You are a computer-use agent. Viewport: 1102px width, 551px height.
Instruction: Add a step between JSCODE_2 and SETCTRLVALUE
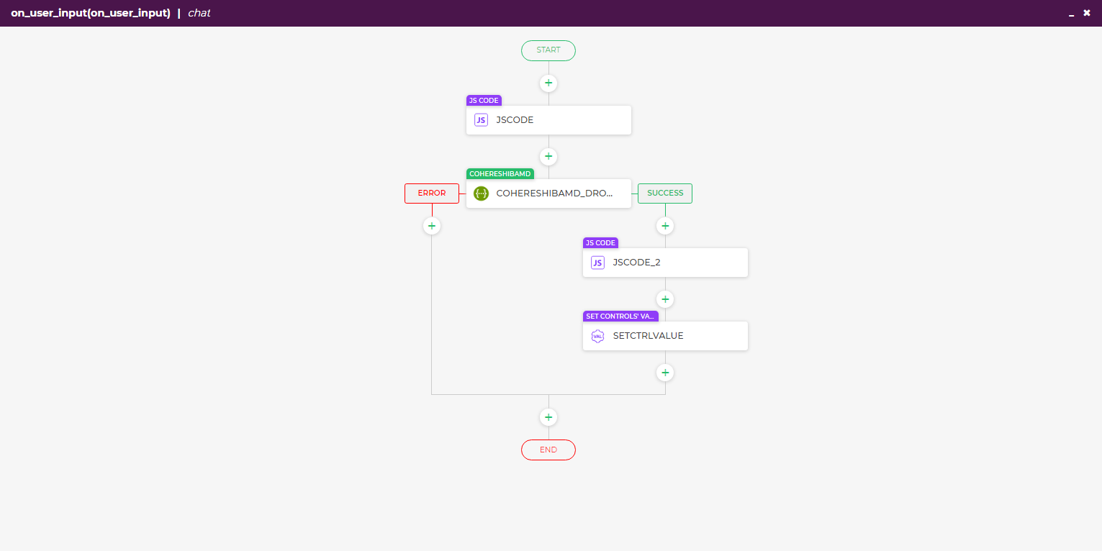(x=665, y=299)
